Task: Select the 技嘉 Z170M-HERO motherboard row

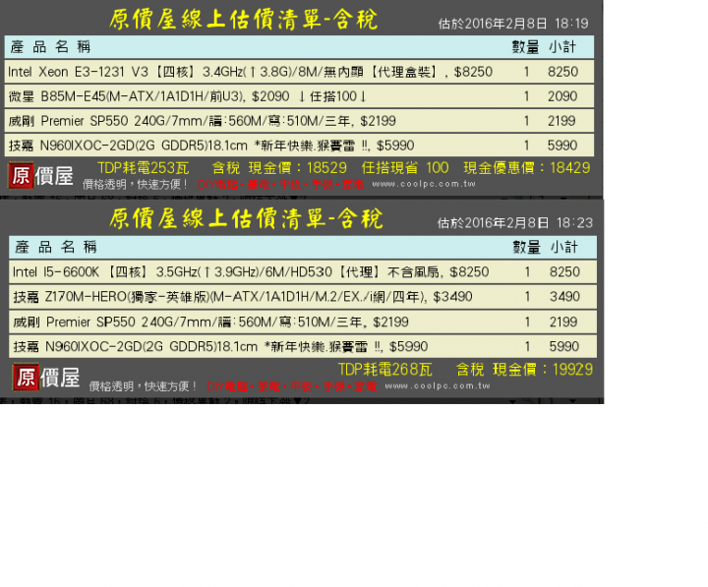Action: [303, 297]
